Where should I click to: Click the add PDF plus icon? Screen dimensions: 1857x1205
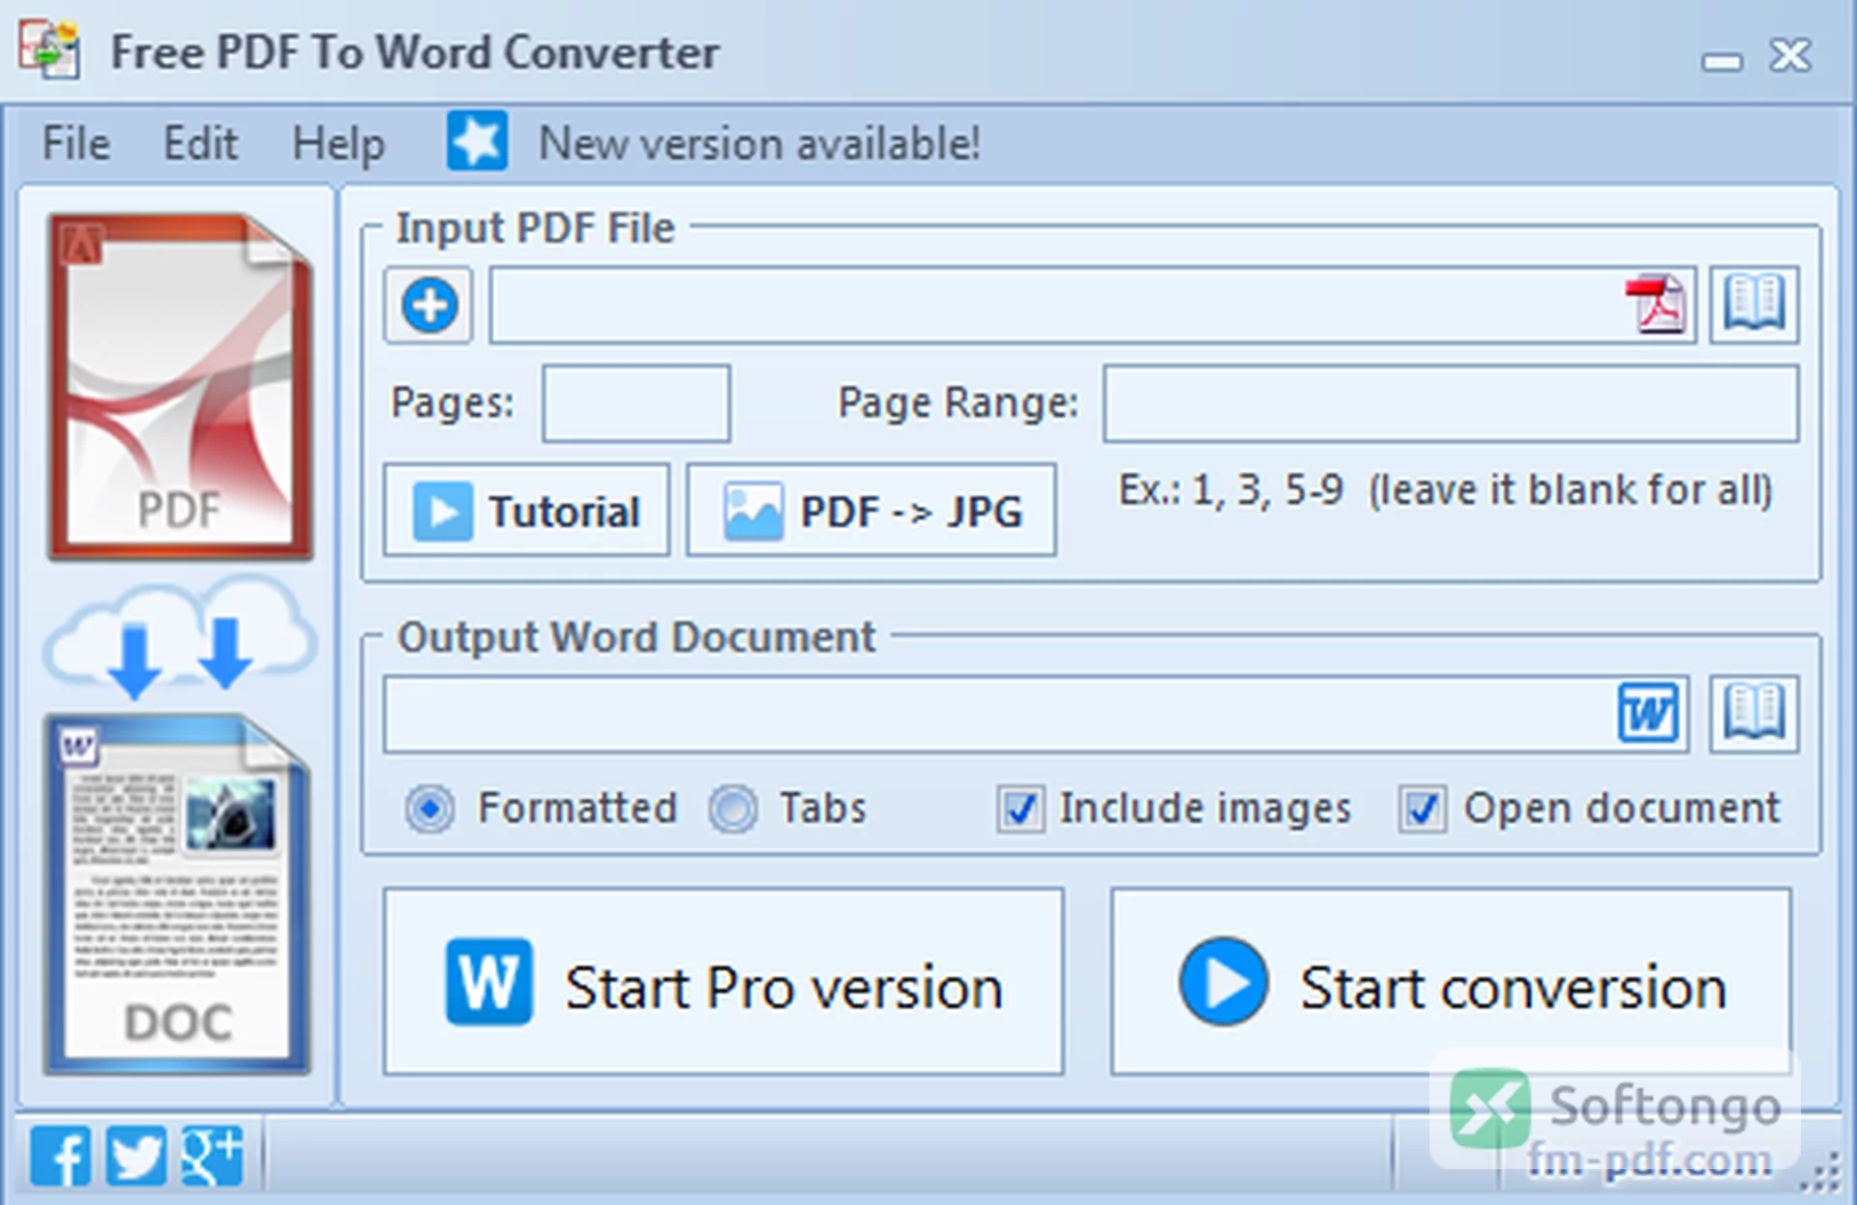pos(428,306)
